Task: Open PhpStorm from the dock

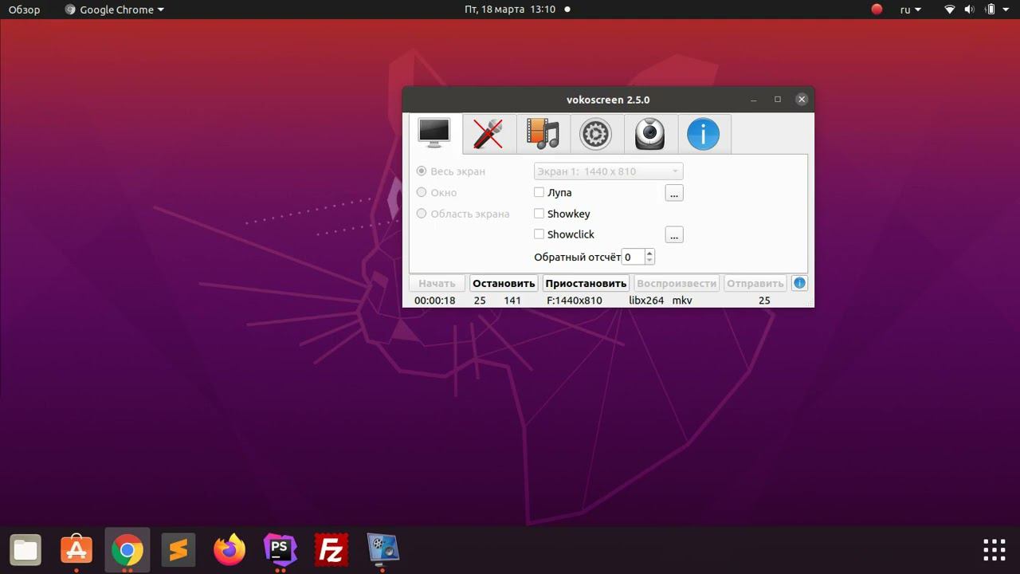Action: (x=280, y=549)
